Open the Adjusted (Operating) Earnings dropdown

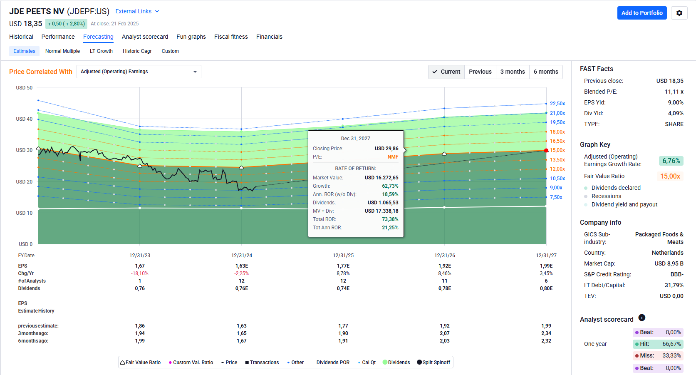(x=139, y=72)
